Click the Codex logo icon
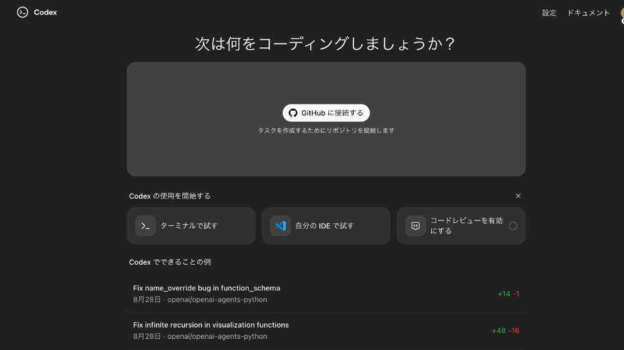624x350 pixels. pyautogui.click(x=22, y=12)
